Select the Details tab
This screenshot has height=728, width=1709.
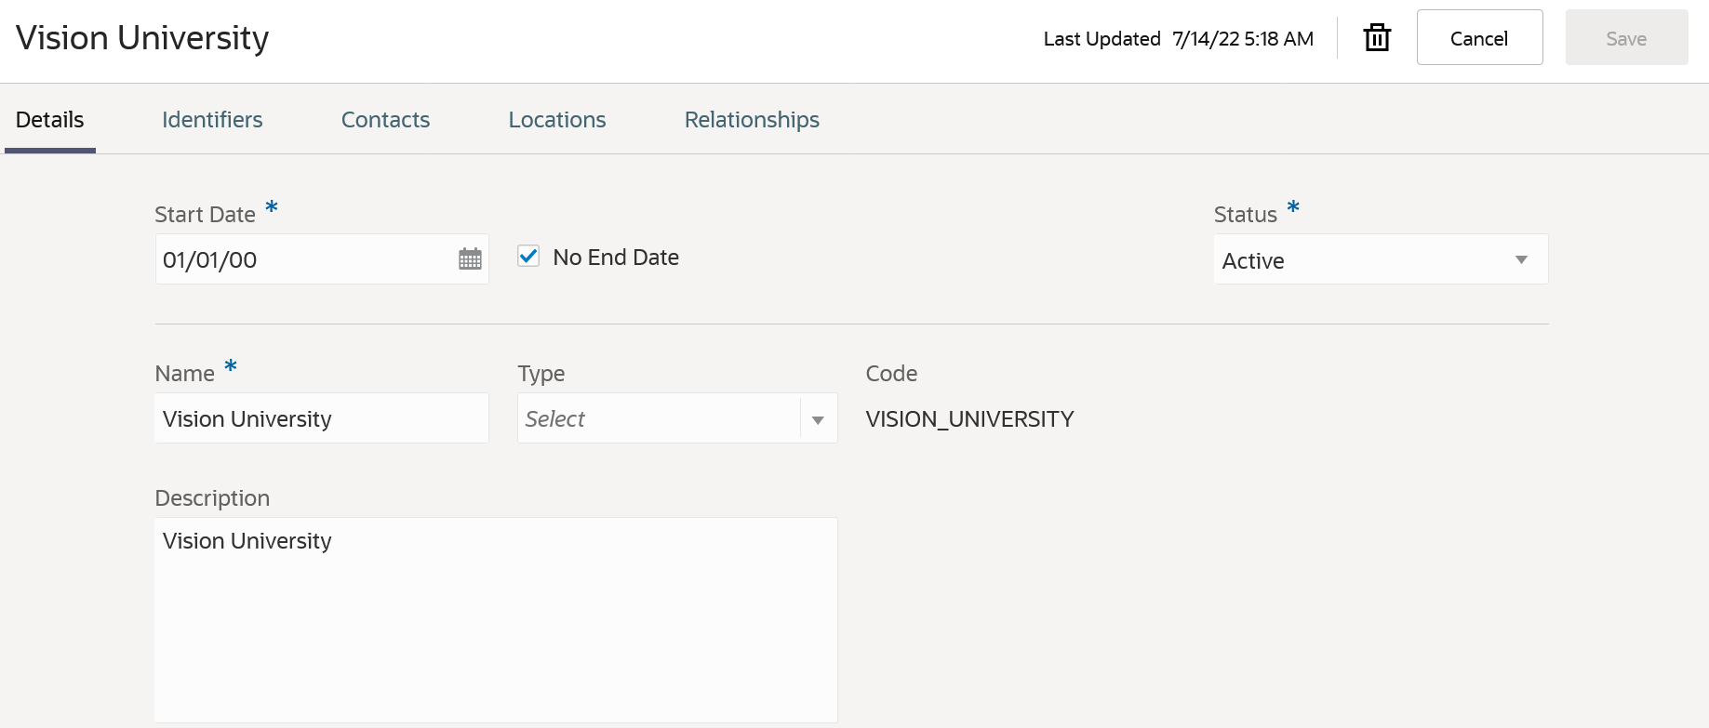[x=50, y=120]
